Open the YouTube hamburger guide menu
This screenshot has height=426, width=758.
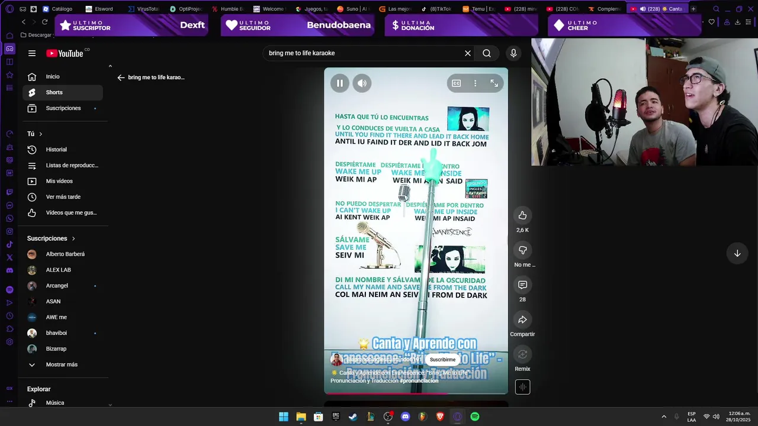pos(32,53)
